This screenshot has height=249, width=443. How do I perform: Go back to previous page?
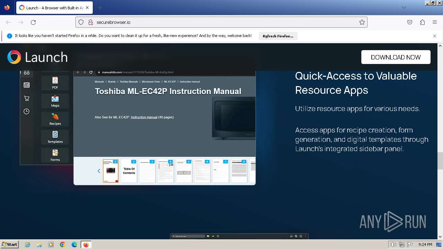tap(8, 22)
